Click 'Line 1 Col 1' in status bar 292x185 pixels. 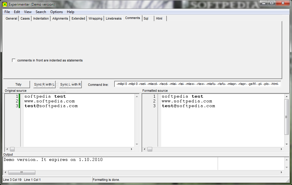click(x=32, y=180)
